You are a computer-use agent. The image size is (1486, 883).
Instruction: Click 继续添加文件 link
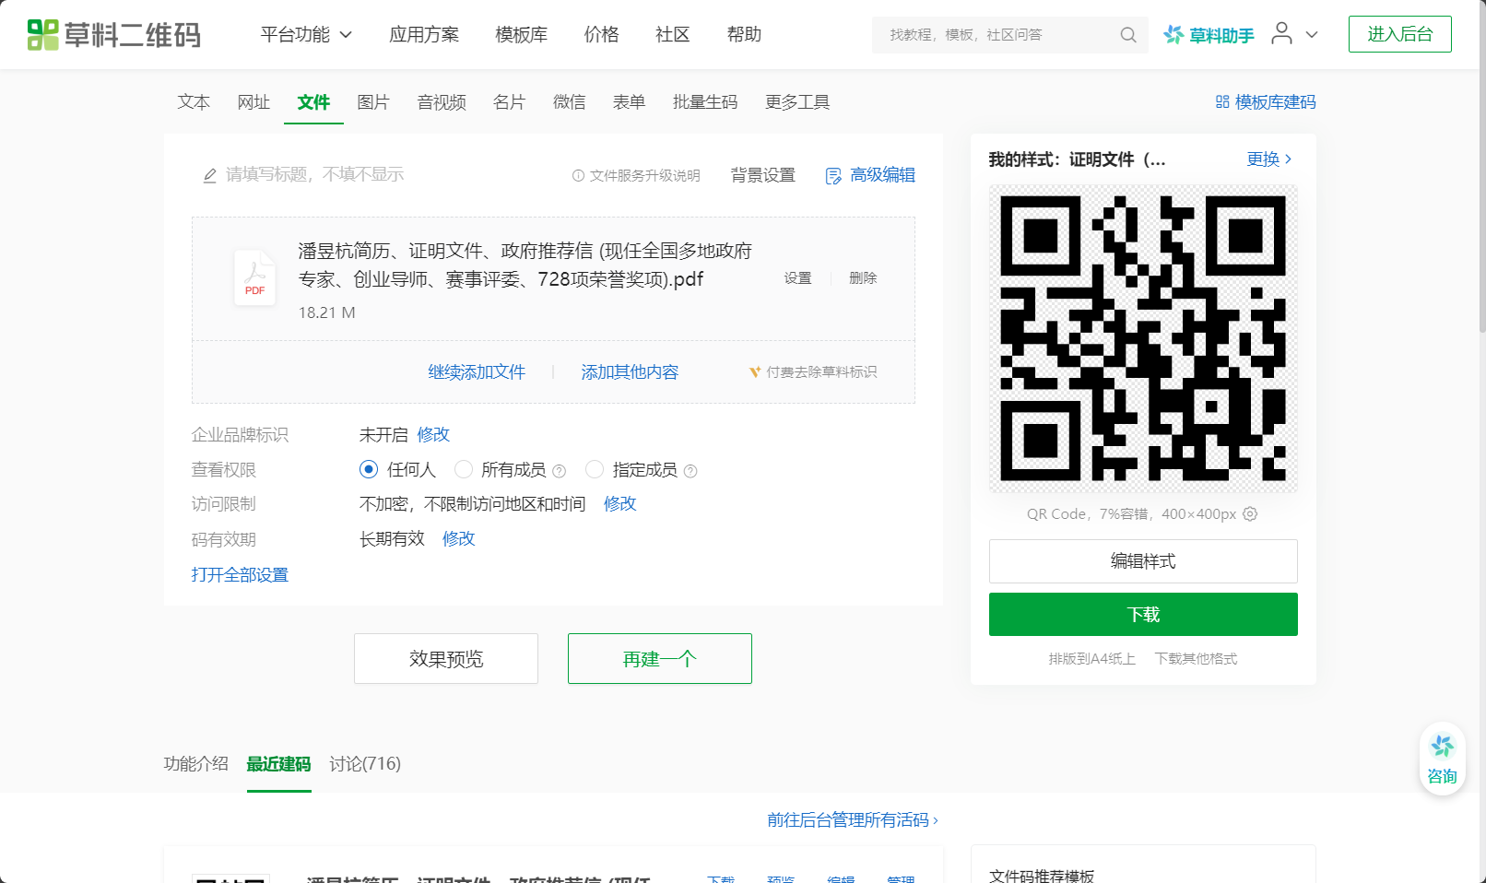pyautogui.click(x=477, y=372)
